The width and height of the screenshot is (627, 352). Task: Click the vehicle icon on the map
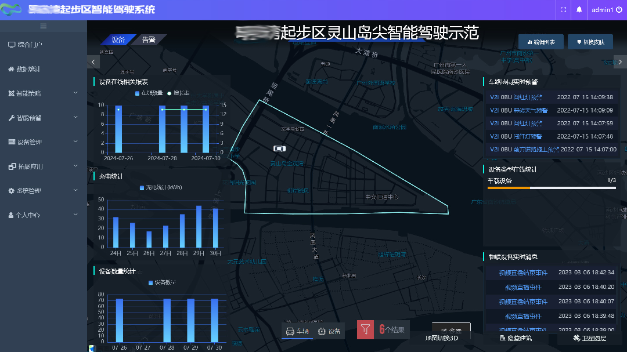[280, 149]
